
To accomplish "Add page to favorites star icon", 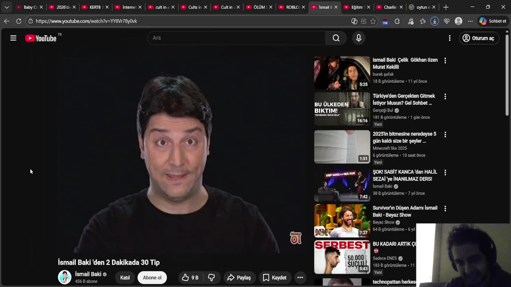I will [373, 21].
